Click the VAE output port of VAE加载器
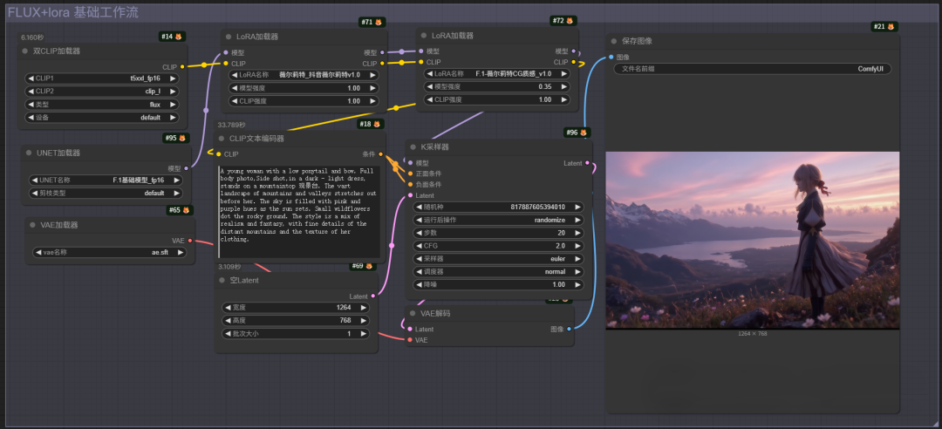Image resolution: width=942 pixels, height=429 pixels. click(x=190, y=241)
